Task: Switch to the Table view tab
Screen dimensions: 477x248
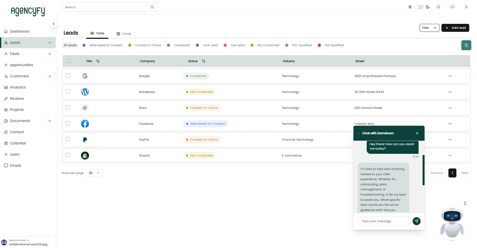Action: (97, 33)
